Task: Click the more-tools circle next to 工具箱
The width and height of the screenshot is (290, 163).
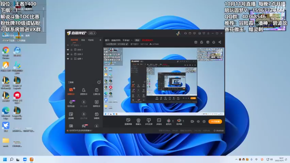Action: pyautogui.click(x=99, y=82)
